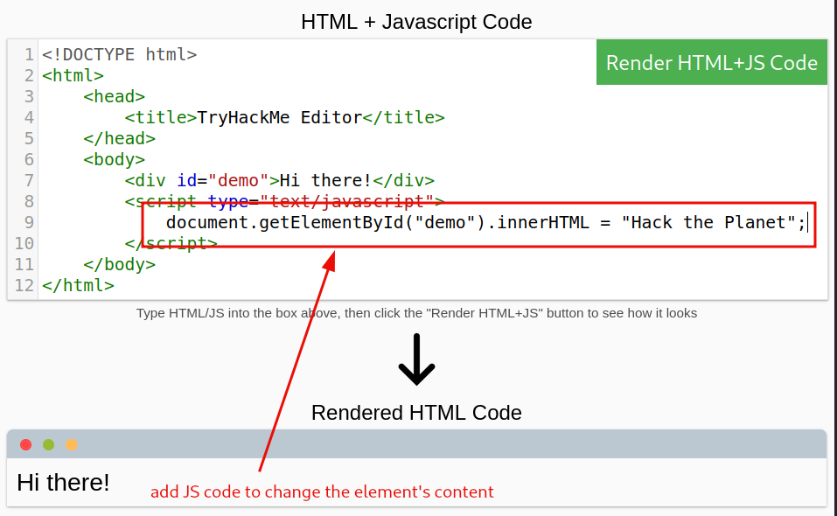837x516 pixels.
Task: Click the line number gutter on line 9
Action: tap(28, 222)
